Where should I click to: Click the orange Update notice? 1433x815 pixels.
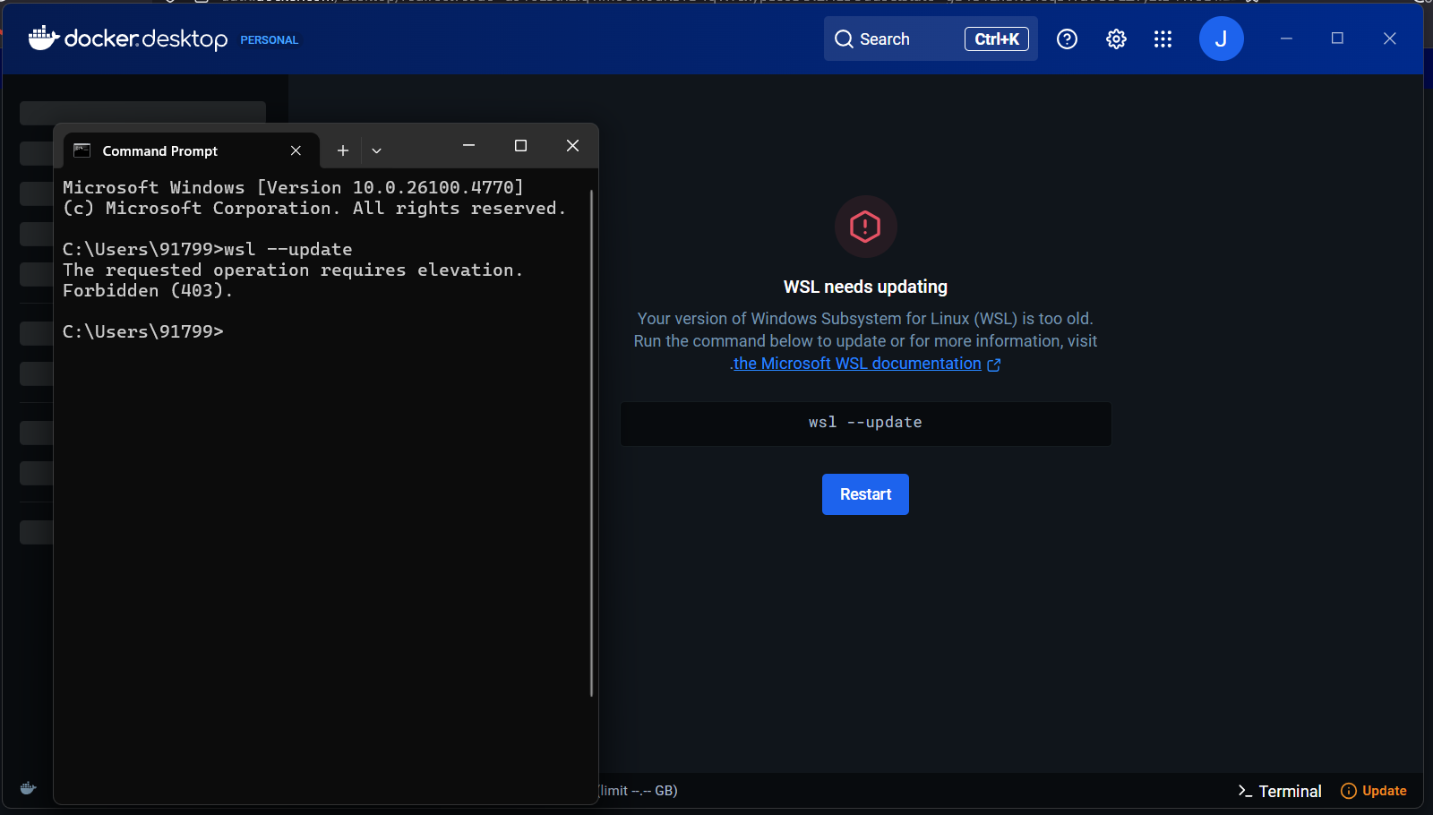pyautogui.click(x=1373, y=791)
